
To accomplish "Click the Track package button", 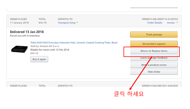I will (x=154, y=34).
